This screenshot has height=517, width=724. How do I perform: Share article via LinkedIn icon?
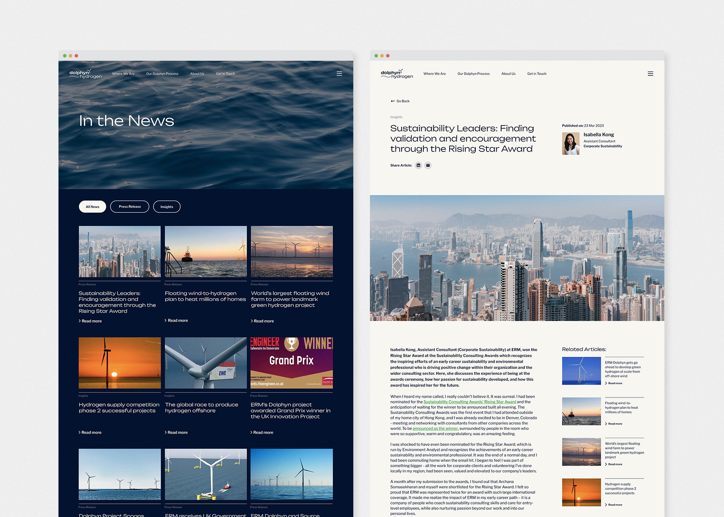(x=418, y=165)
